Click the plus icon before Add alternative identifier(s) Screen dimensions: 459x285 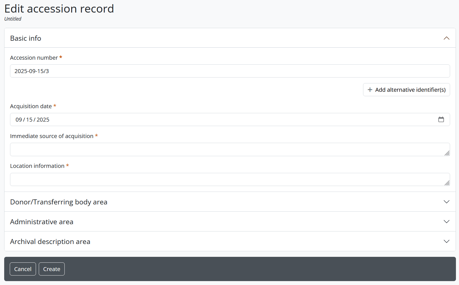370,90
